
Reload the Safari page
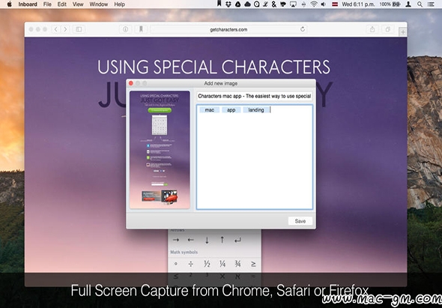click(303, 29)
